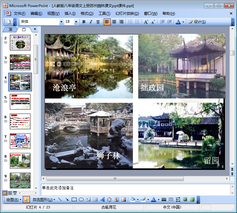Toggle Underline formatting
Image resolution: width=237 pixels, height=213 pixels.
(98, 22)
